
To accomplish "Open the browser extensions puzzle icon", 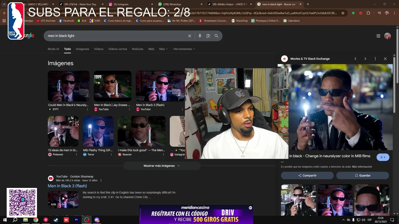I will (x=368, y=13).
